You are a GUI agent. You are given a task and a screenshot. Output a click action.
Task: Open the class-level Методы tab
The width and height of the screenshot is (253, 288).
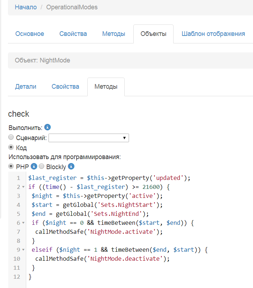[114, 34]
